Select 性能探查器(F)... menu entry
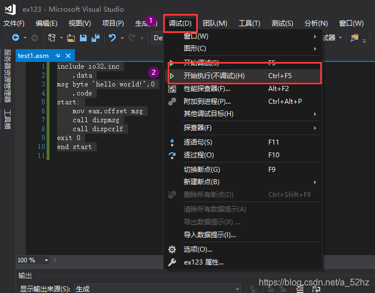 (x=243, y=89)
